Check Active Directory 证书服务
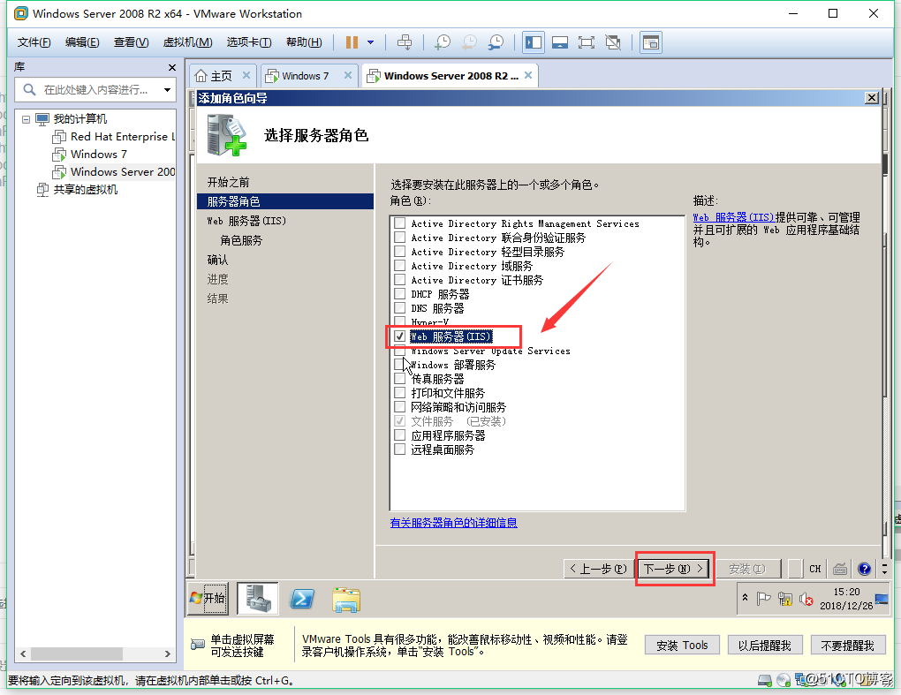The width and height of the screenshot is (901, 695). point(400,280)
